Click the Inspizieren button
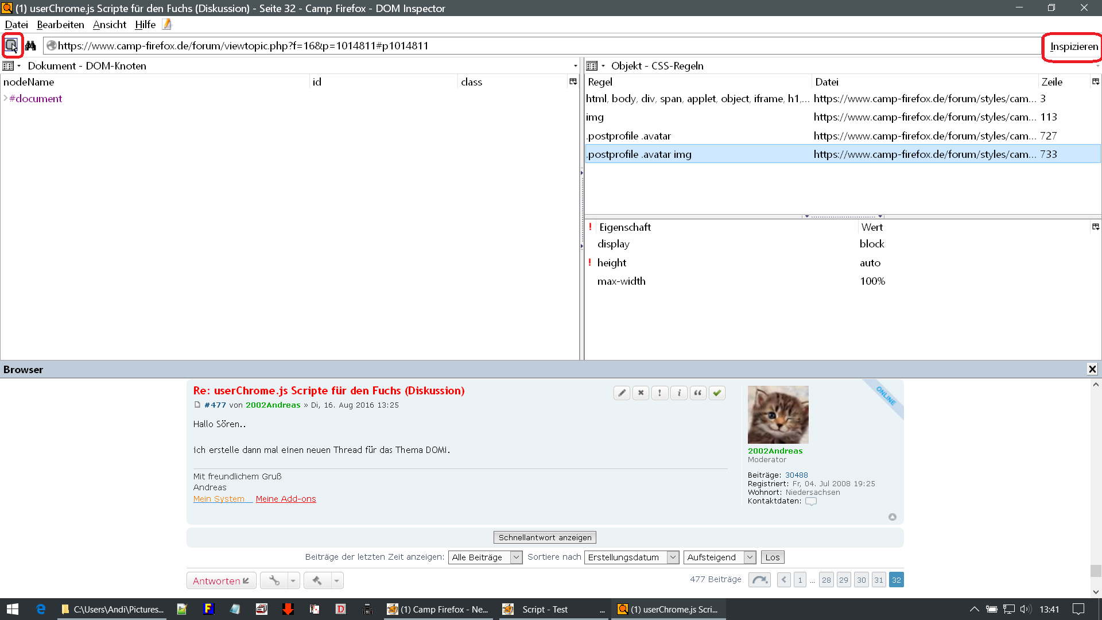Screen dimensions: 1102x620 pyautogui.click(x=1073, y=46)
